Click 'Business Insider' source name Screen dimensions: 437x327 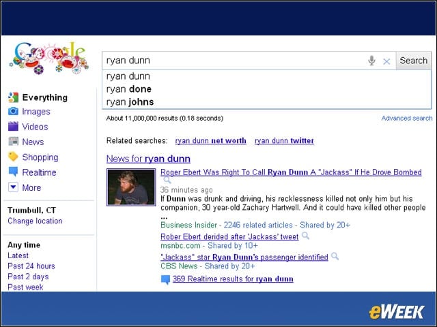[188, 225]
